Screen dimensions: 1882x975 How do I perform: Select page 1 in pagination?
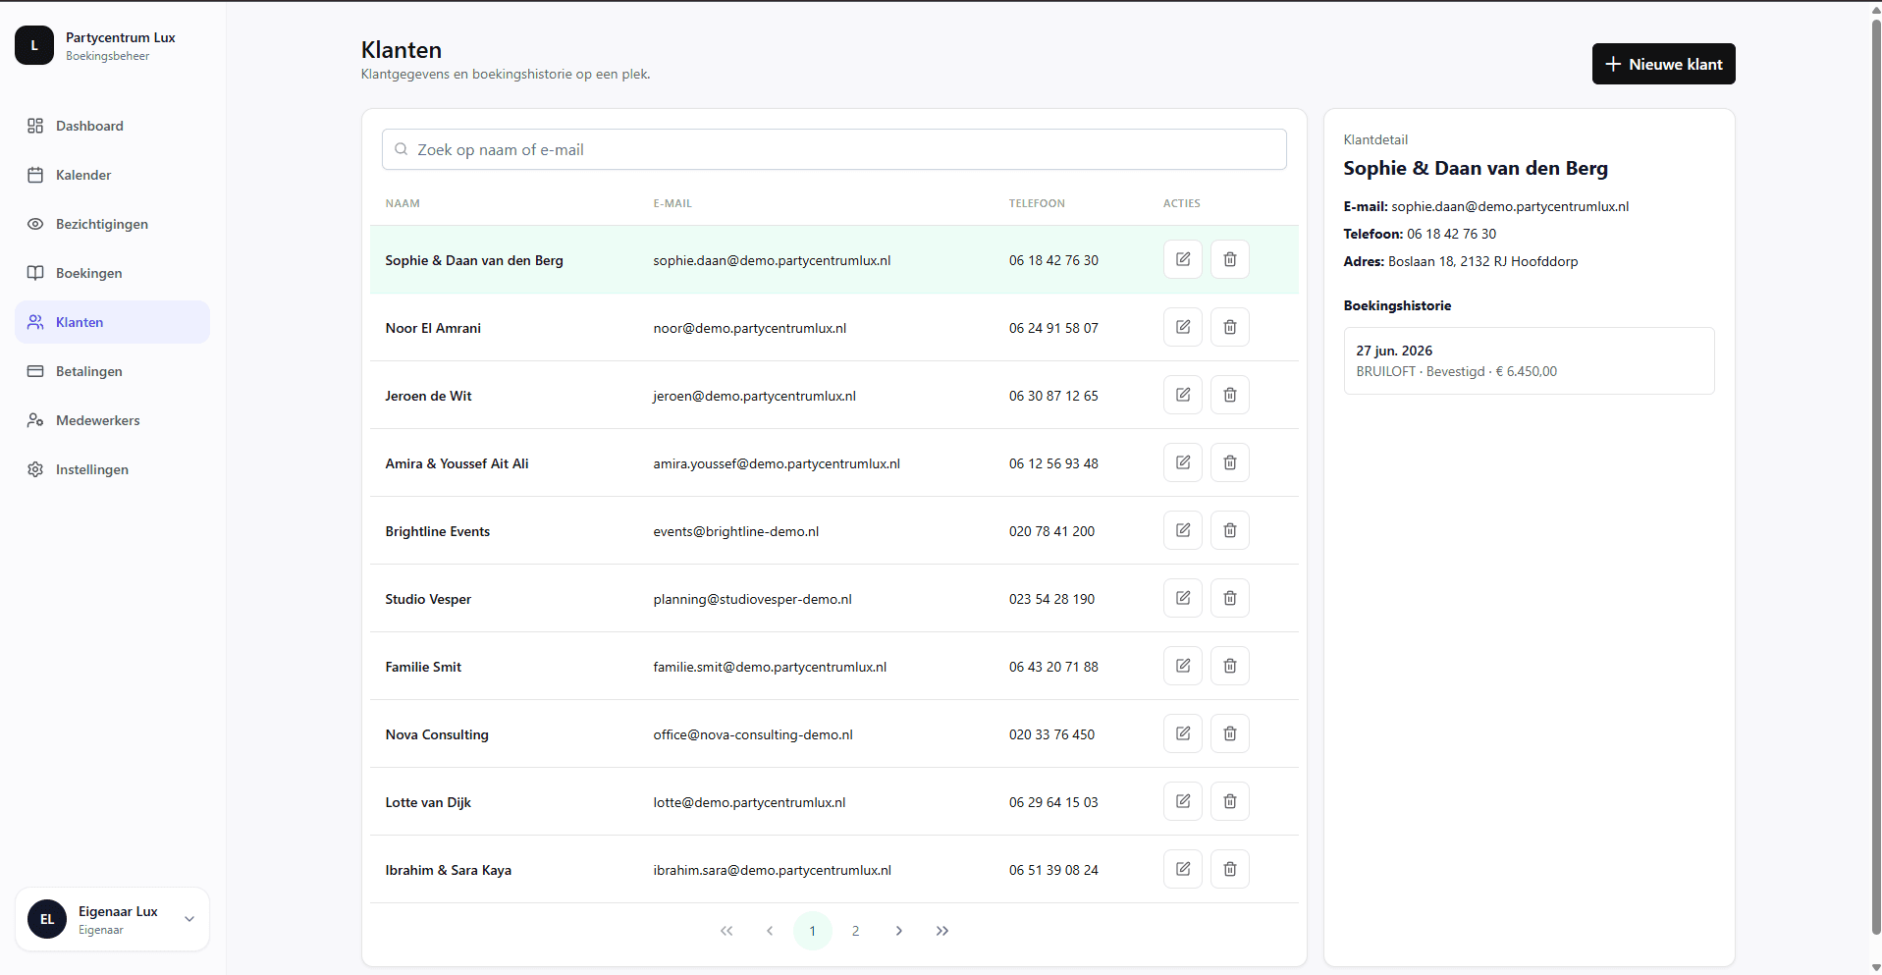813,931
